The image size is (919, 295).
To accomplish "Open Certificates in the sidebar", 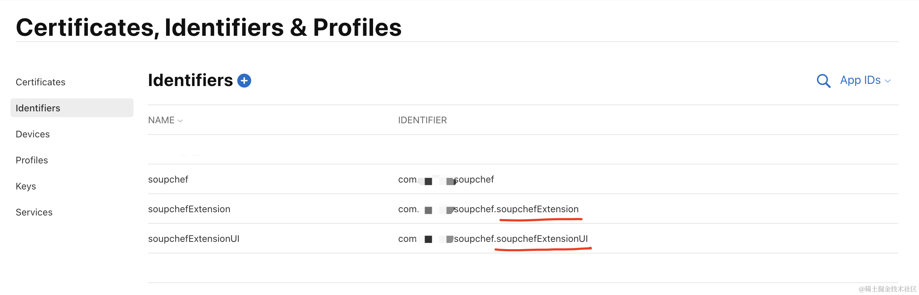I will pyautogui.click(x=41, y=82).
